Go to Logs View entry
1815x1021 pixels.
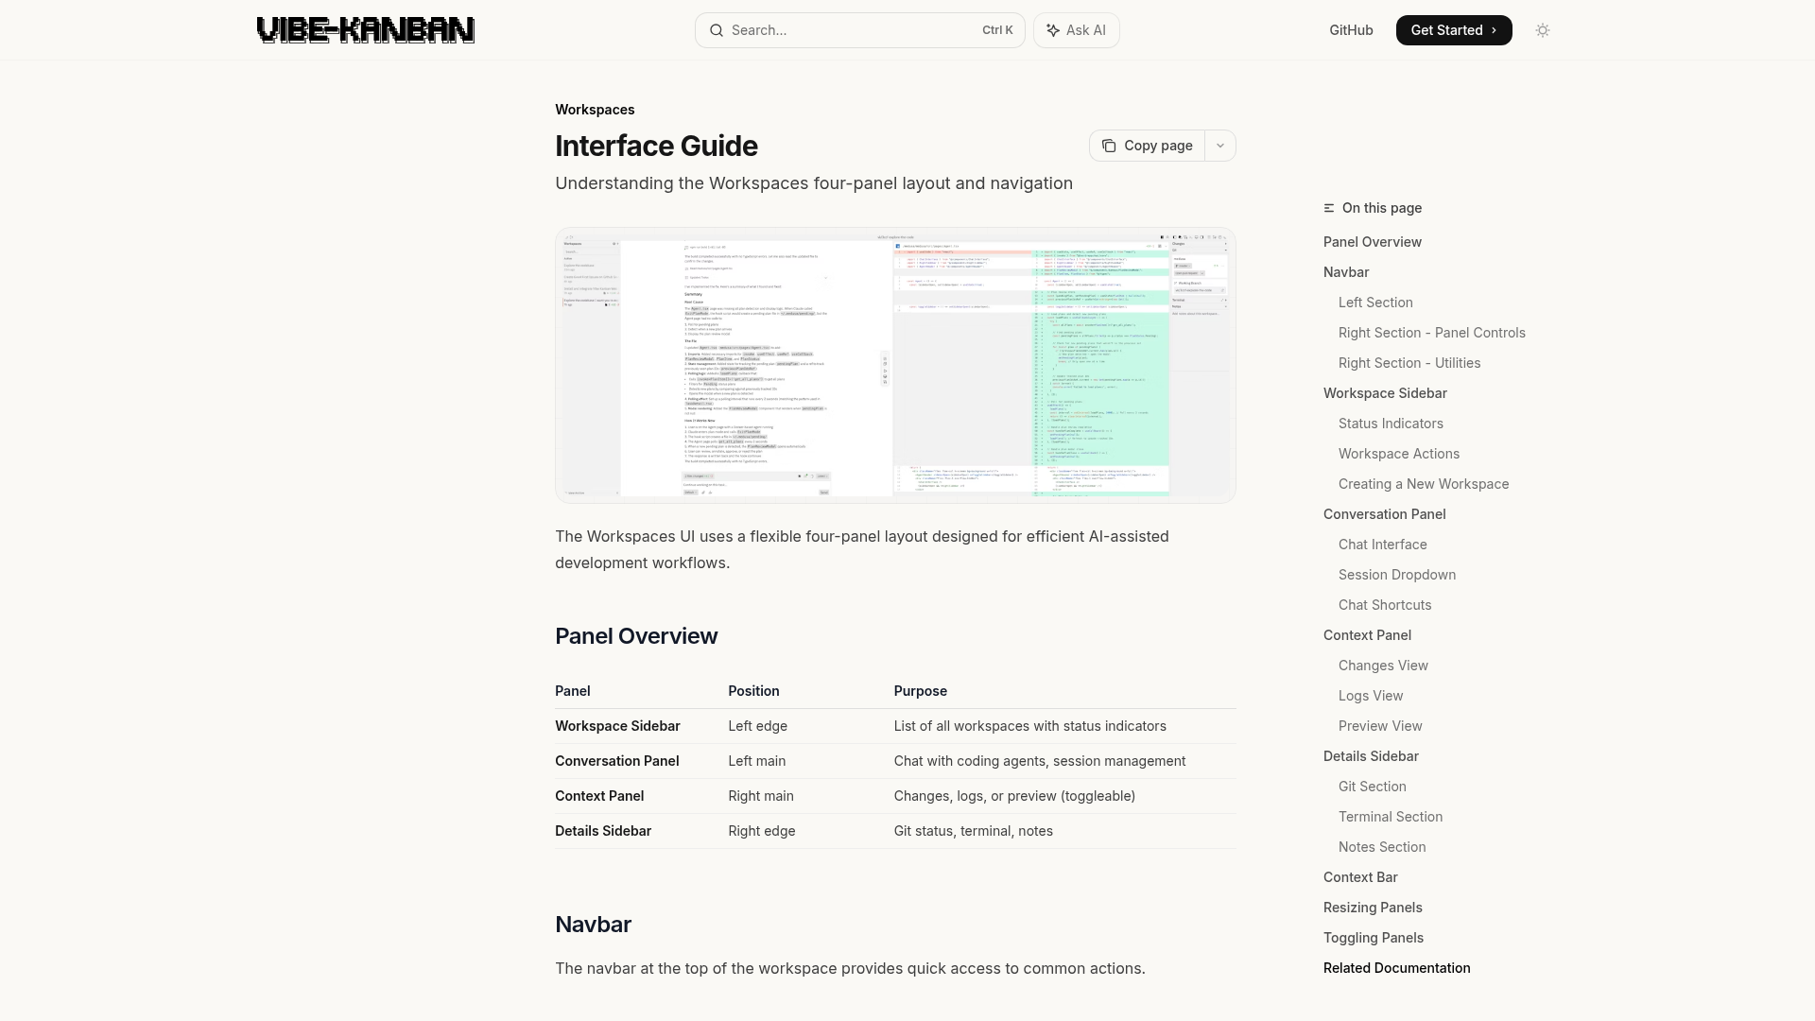(1371, 696)
